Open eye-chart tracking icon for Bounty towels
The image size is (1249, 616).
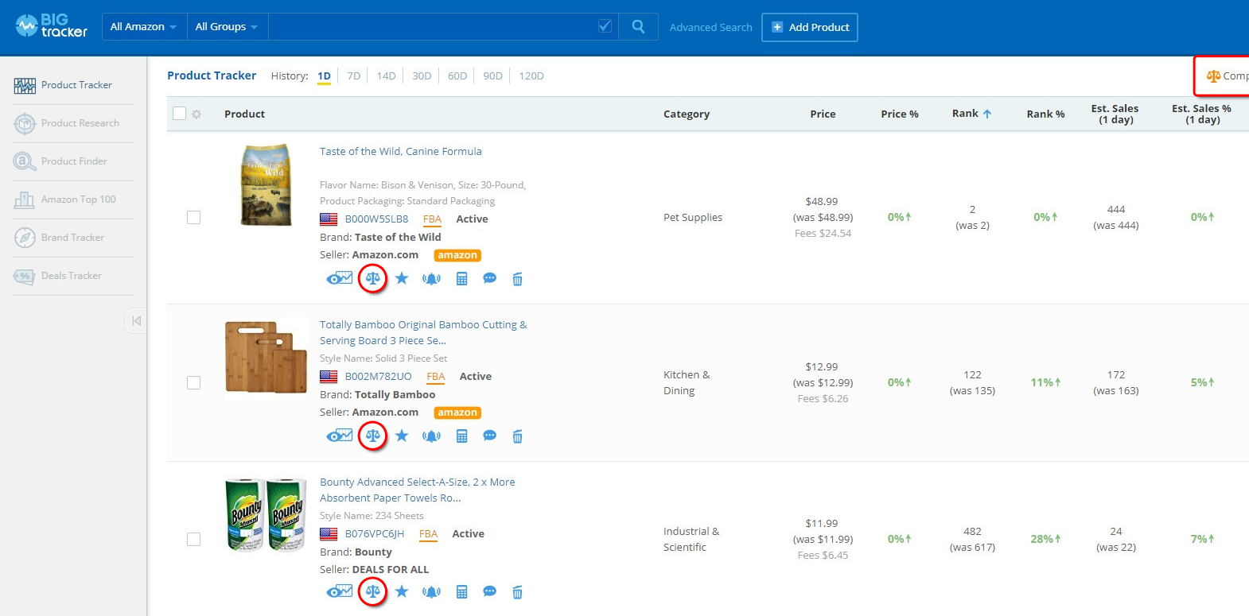pyautogui.click(x=340, y=591)
